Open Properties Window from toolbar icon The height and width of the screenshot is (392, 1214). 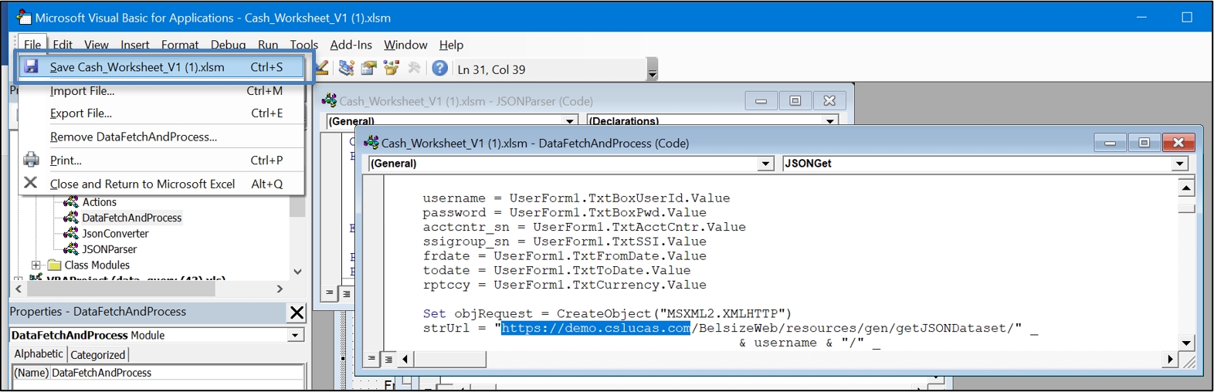click(x=369, y=69)
